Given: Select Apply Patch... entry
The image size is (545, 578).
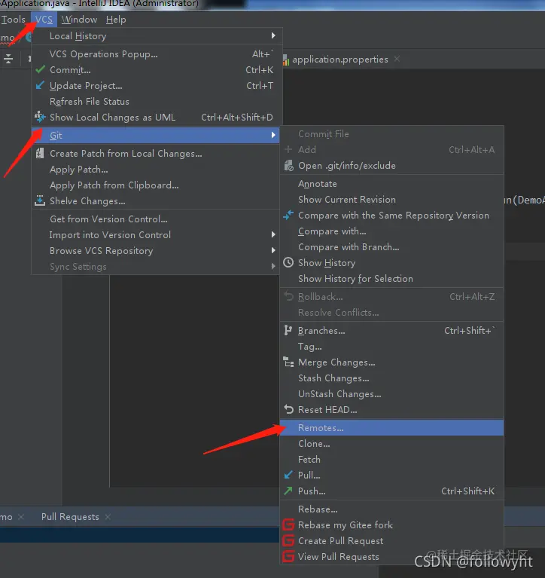Looking at the screenshot, I should [157, 170].
